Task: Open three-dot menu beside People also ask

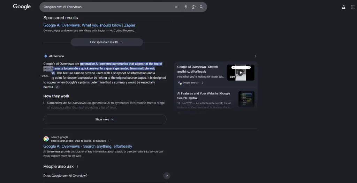Action: (x=77, y=166)
